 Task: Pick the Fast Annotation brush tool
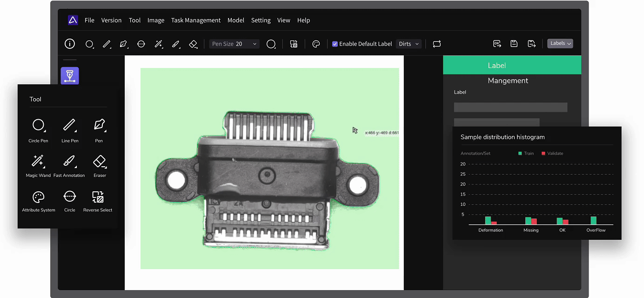click(69, 161)
